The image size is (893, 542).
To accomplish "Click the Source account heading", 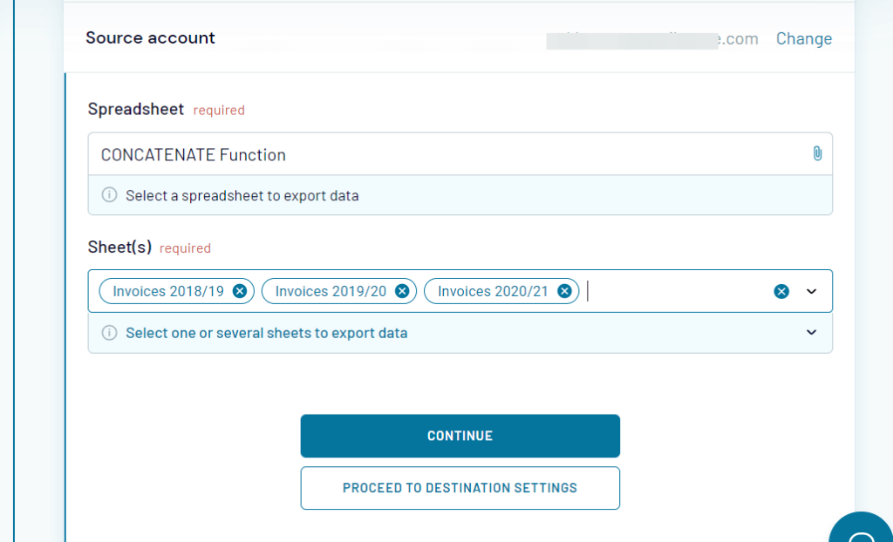I will [150, 38].
